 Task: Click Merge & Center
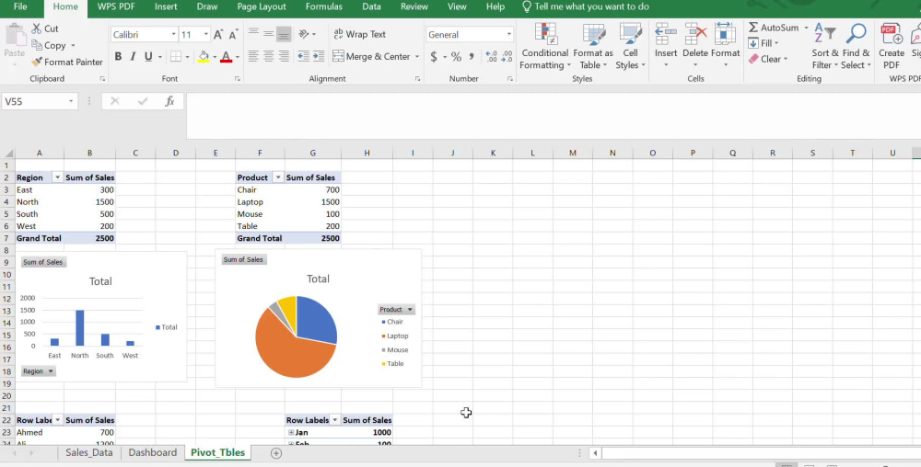pyautogui.click(x=371, y=56)
